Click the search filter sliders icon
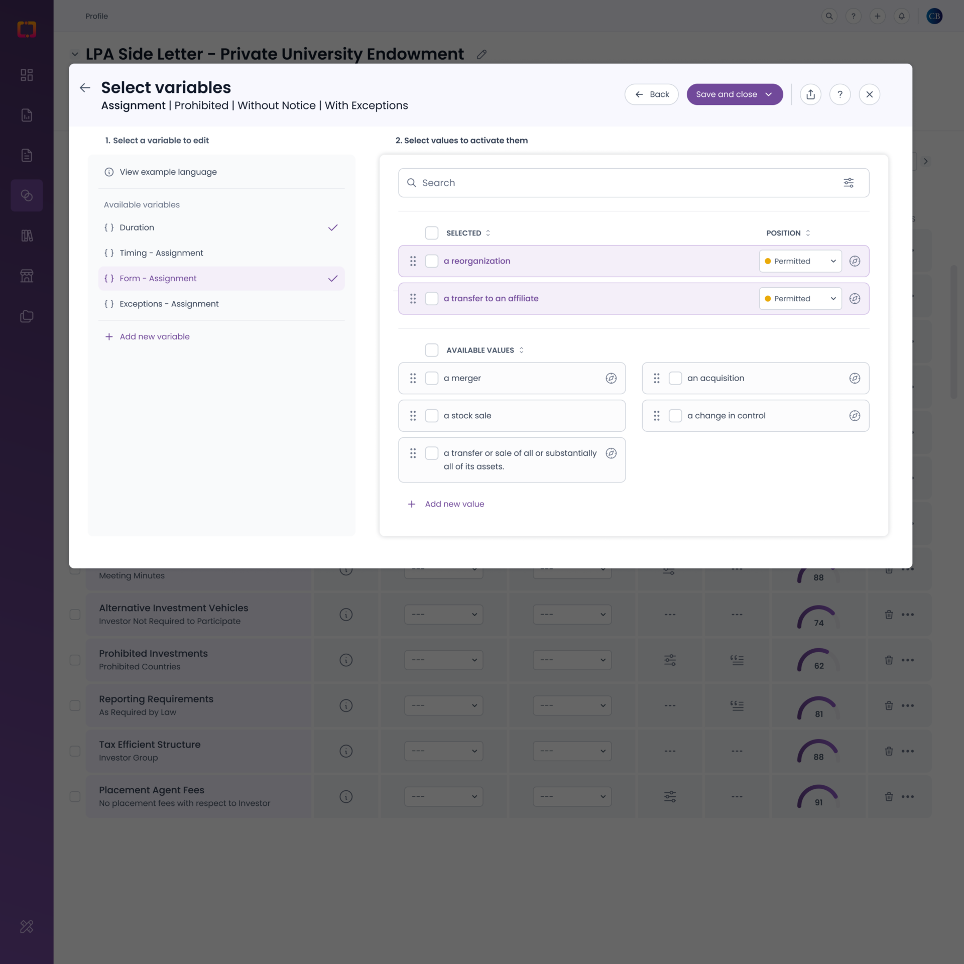The height and width of the screenshot is (964, 964). (x=848, y=183)
